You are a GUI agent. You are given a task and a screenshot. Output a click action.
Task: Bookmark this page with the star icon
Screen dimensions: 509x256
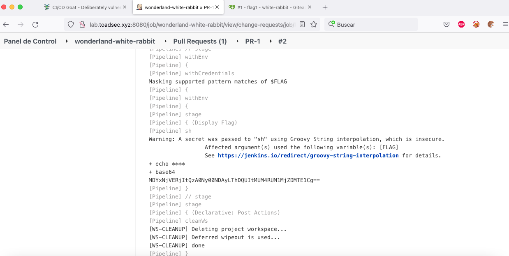point(314,25)
